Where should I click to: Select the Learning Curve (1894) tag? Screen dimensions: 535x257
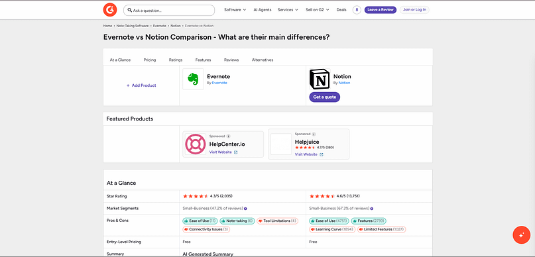click(x=332, y=229)
